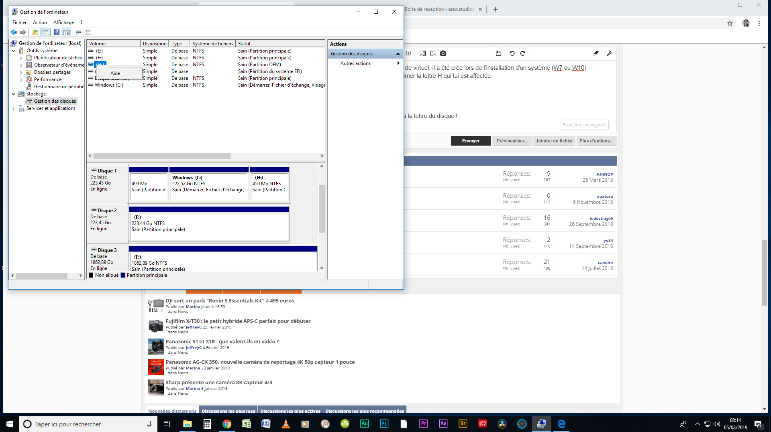Open VLC from the taskbar
Image resolution: width=771 pixels, height=432 pixels.
pyautogui.click(x=286, y=424)
